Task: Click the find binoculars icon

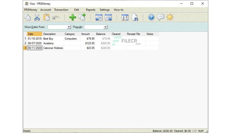Action: [135, 17]
